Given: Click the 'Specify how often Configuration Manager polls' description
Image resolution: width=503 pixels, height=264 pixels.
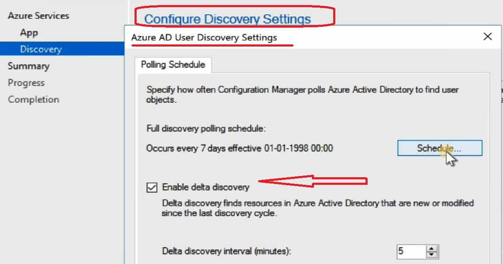Looking at the screenshot, I should click(303, 95).
